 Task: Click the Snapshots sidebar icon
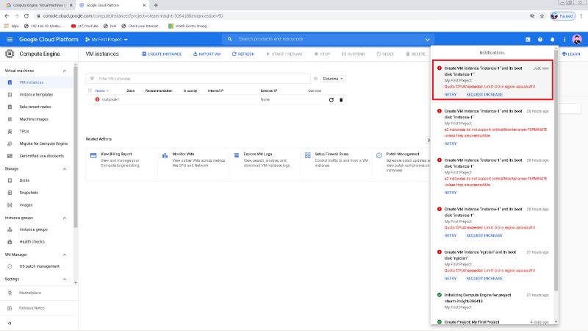(x=10, y=193)
